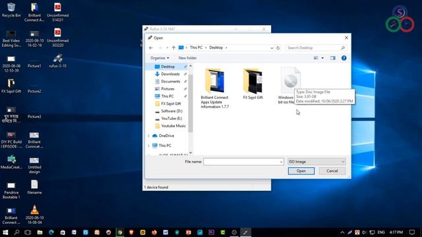Select the Untitled design desktop icon
Screen dimensions: 422x237
34,165
